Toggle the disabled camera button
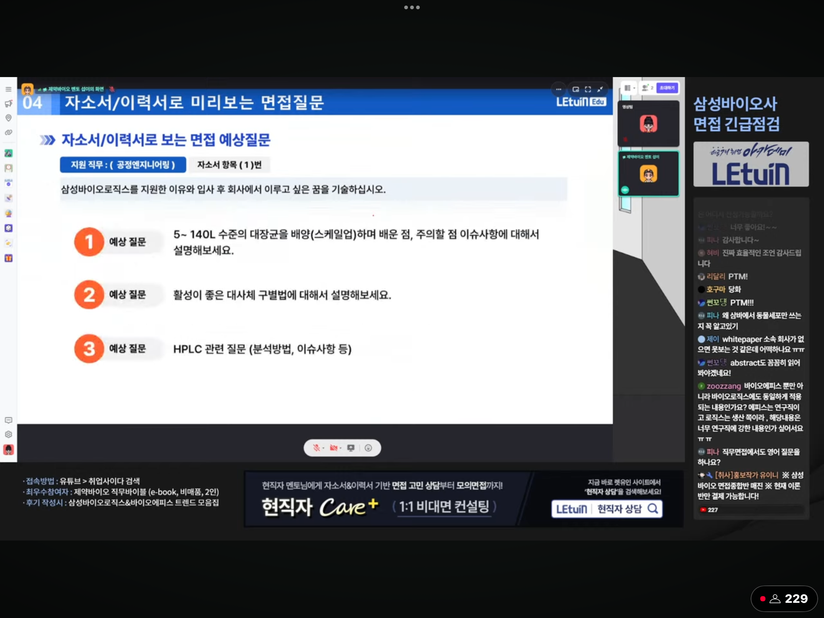The image size is (824, 618). pyautogui.click(x=333, y=448)
